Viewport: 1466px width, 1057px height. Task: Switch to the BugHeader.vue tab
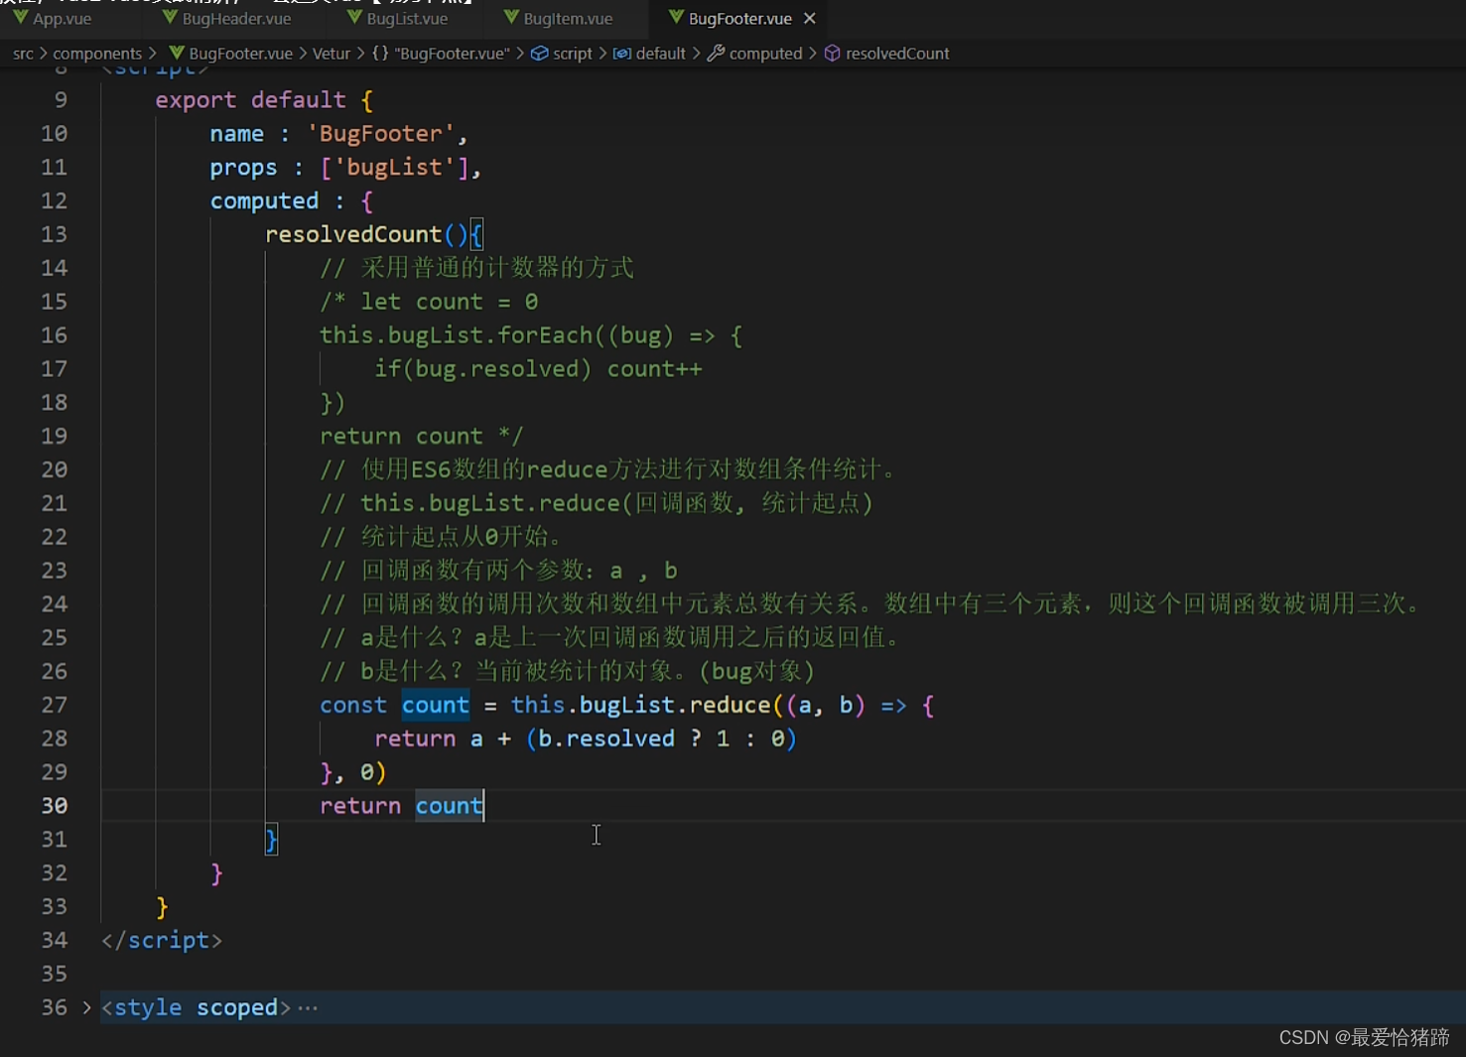pos(236,19)
